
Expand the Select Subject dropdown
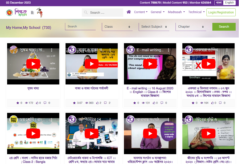coord(154,27)
